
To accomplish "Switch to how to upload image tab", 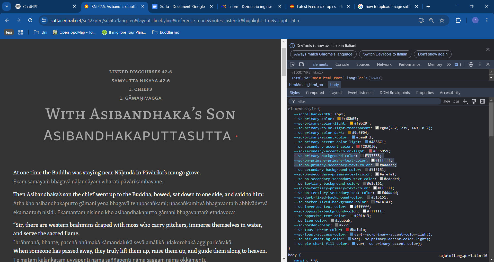I will (387, 7).
